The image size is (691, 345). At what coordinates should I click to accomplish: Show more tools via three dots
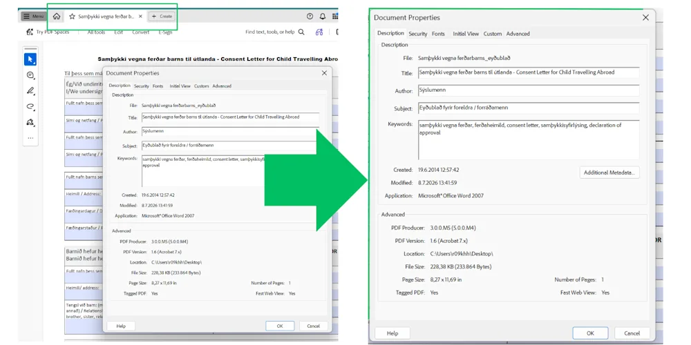30,138
